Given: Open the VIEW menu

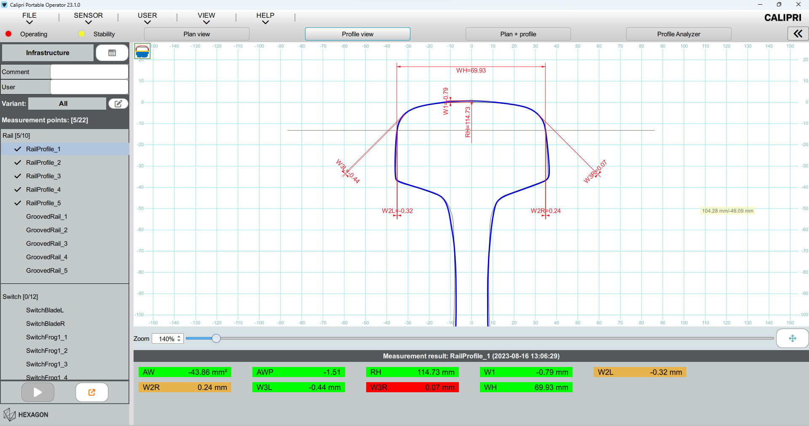Looking at the screenshot, I should coord(206,15).
